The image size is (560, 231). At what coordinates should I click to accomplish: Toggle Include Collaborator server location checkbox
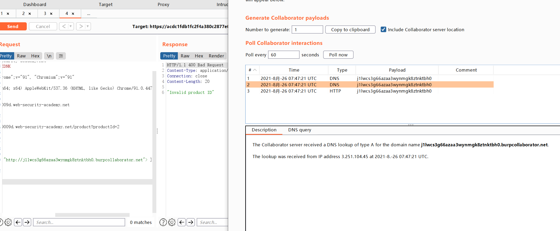(383, 29)
